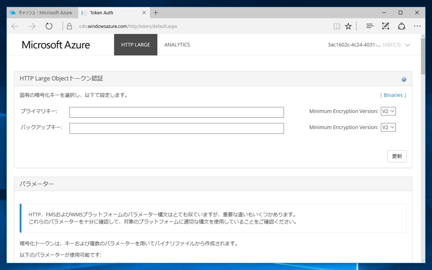
Task: Click the HTTP Large Objectトークン認証 heading
Action: tap(61, 78)
